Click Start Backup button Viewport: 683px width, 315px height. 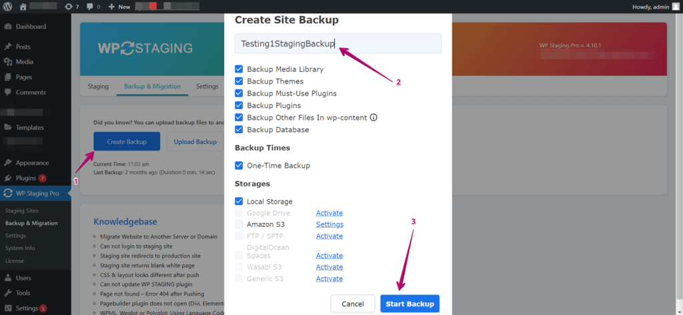pos(410,304)
